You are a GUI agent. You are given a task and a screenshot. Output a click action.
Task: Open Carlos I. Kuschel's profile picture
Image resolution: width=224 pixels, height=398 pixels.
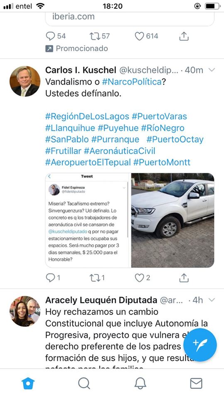25,81
